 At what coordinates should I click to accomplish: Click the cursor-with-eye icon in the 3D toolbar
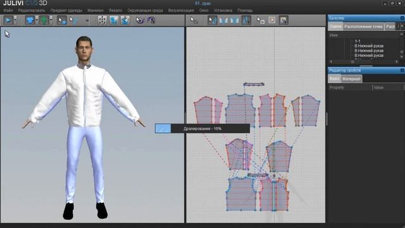140,20
